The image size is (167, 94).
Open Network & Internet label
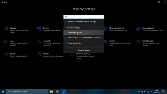tap(117, 28)
